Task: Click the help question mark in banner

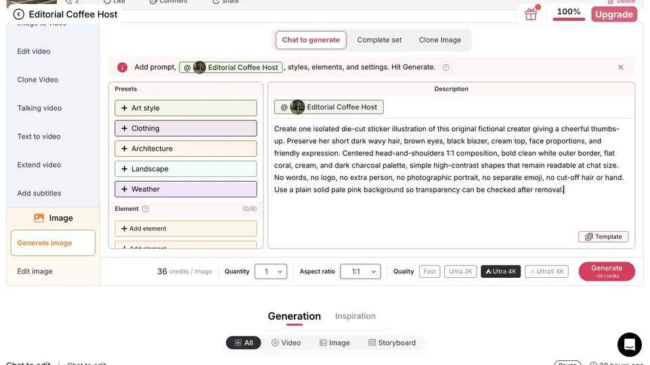Action: tap(446, 68)
